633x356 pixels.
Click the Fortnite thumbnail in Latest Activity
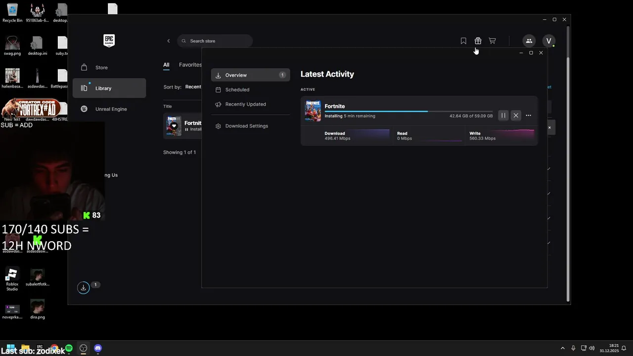tap(313, 111)
